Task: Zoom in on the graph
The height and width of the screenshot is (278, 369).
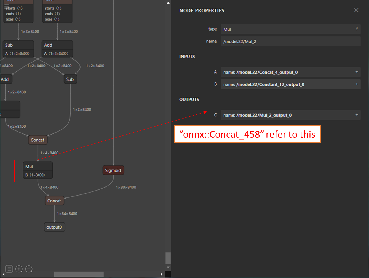Action: tap(19, 269)
